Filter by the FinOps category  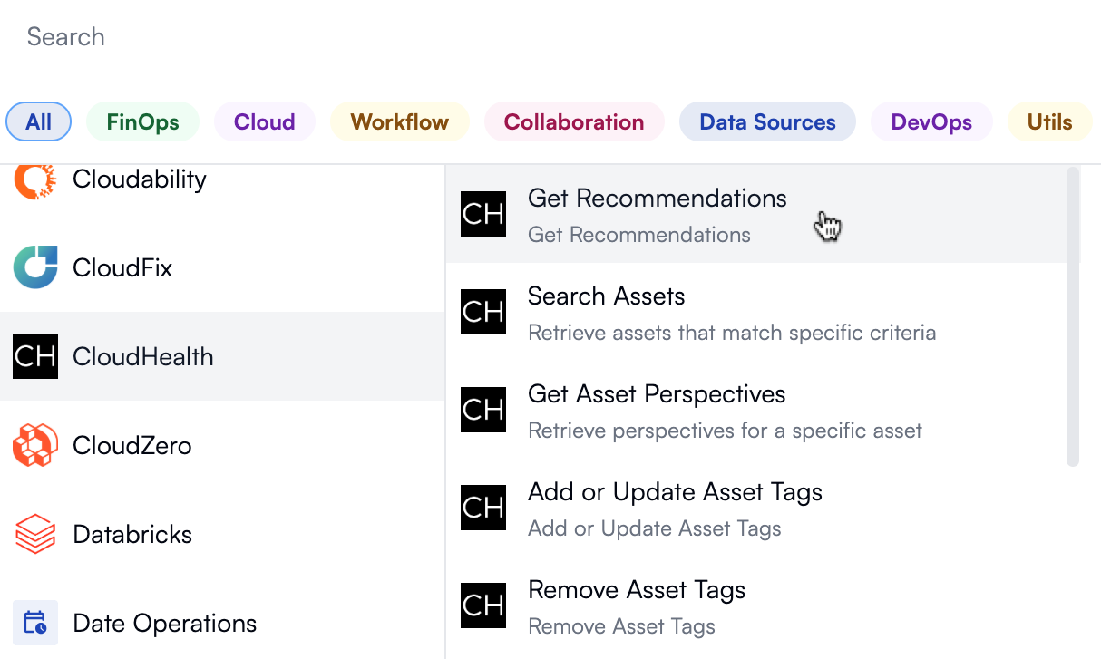coord(142,122)
